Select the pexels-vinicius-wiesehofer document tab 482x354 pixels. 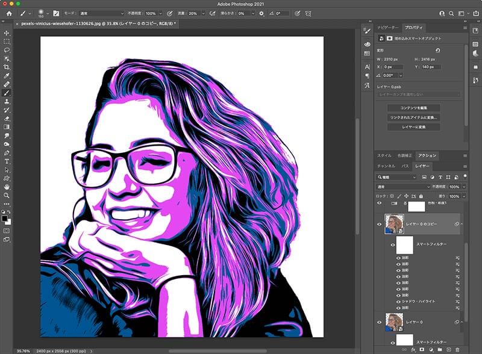click(x=98, y=23)
